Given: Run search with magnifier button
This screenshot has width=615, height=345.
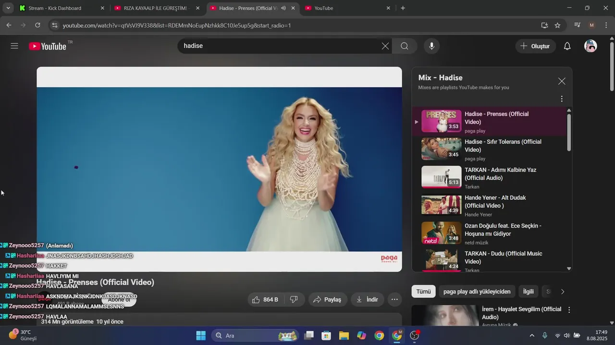Looking at the screenshot, I should point(405,46).
